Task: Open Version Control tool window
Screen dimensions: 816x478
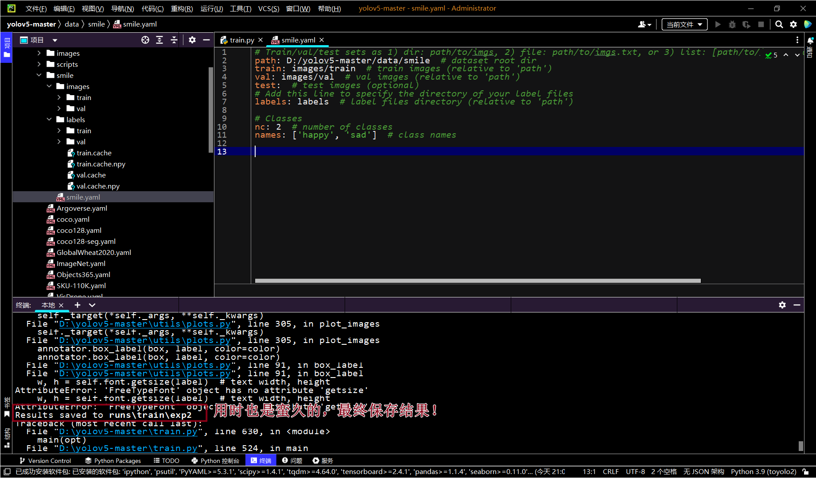Action: (45, 461)
